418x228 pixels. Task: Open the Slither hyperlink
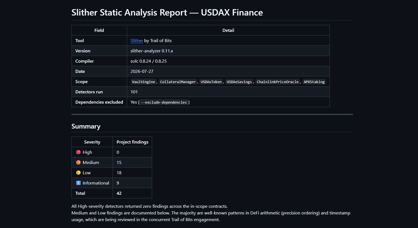click(x=137, y=41)
